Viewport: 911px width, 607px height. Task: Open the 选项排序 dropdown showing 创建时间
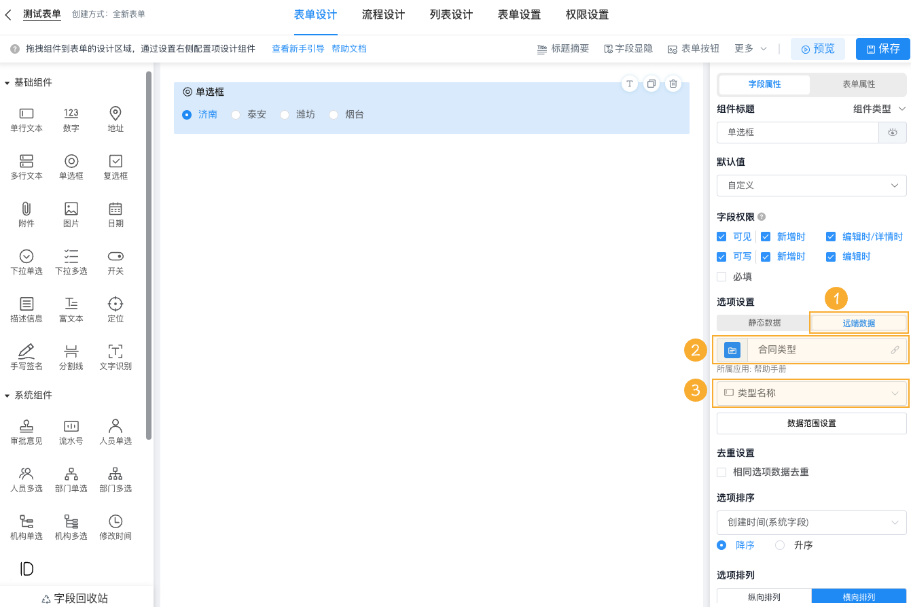811,522
